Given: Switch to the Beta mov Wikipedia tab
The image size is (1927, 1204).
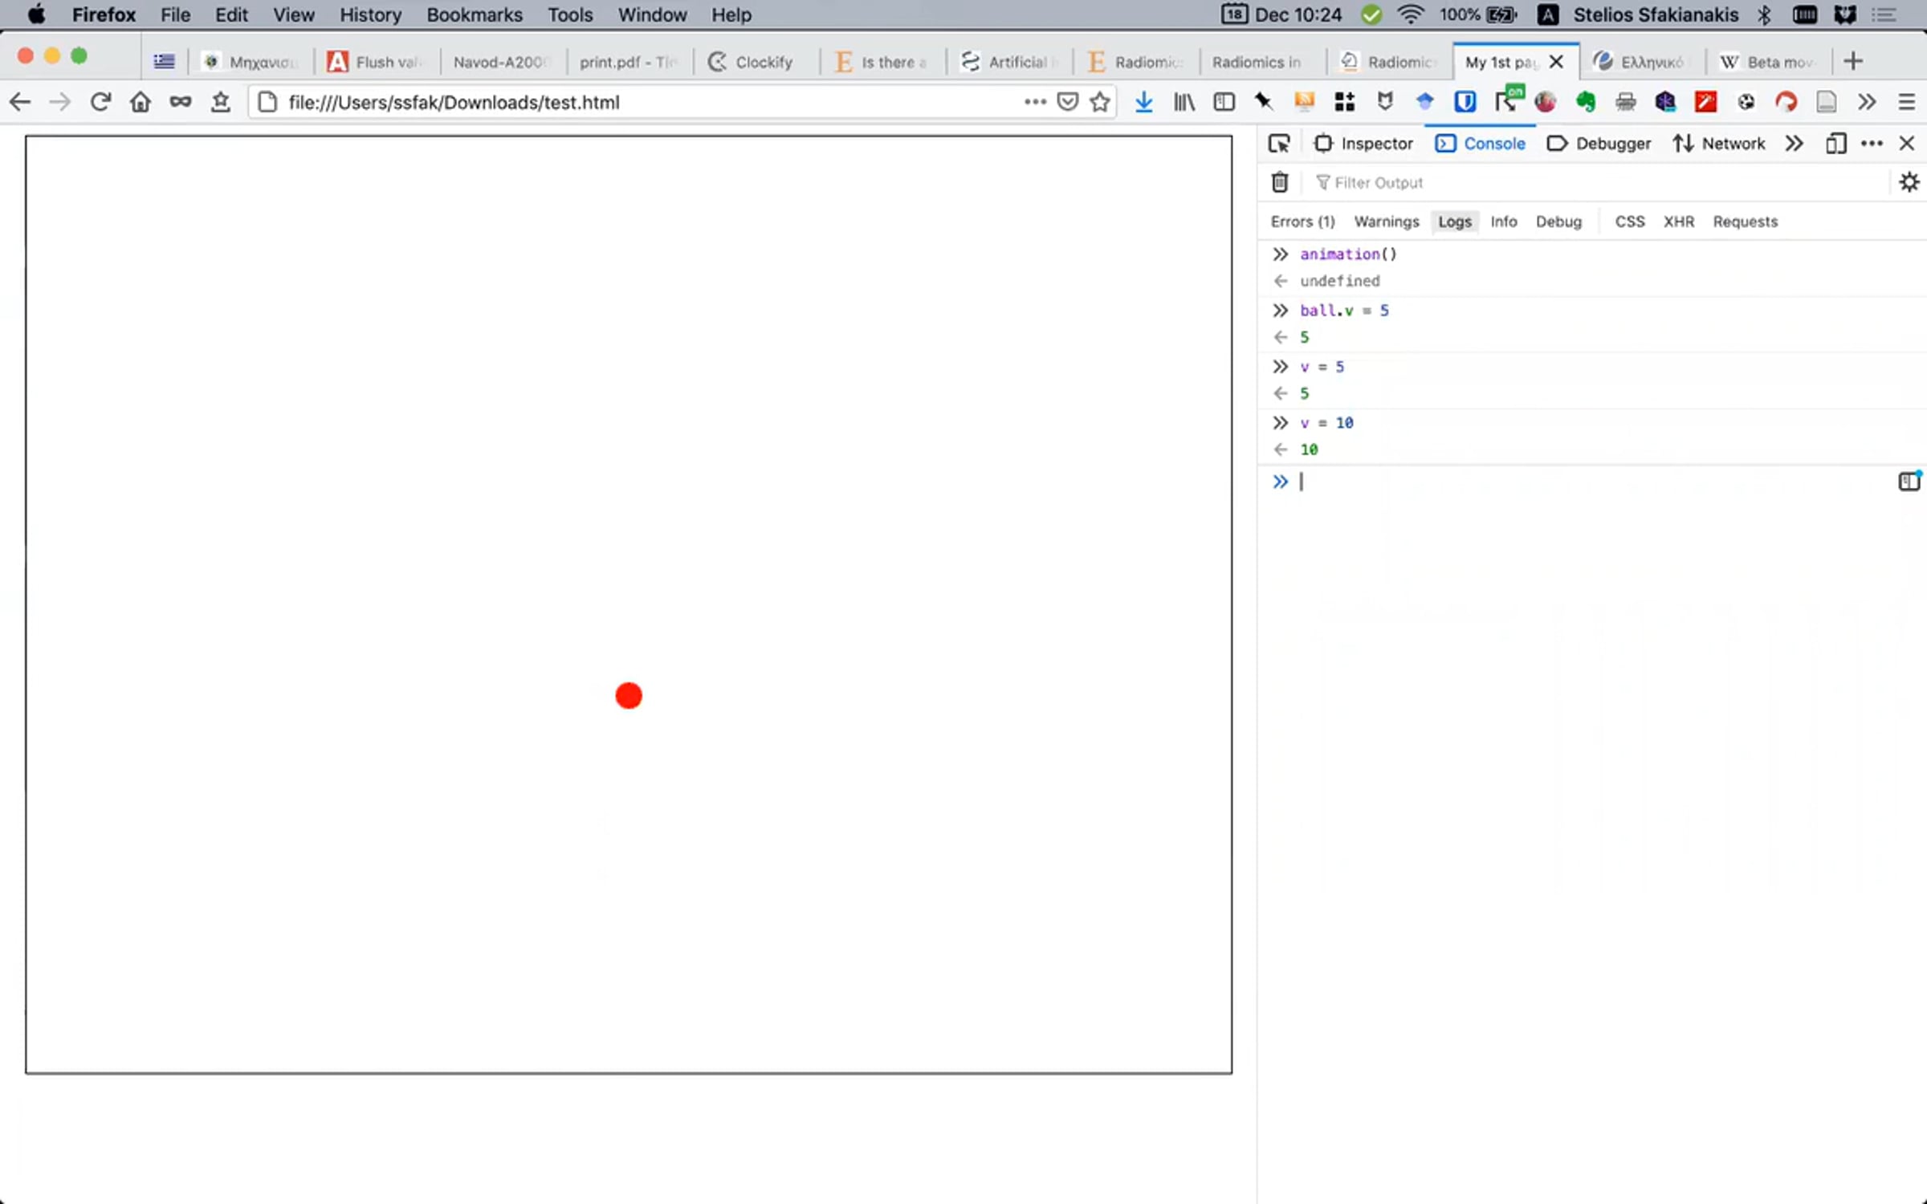Looking at the screenshot, I should [1769, 62].
